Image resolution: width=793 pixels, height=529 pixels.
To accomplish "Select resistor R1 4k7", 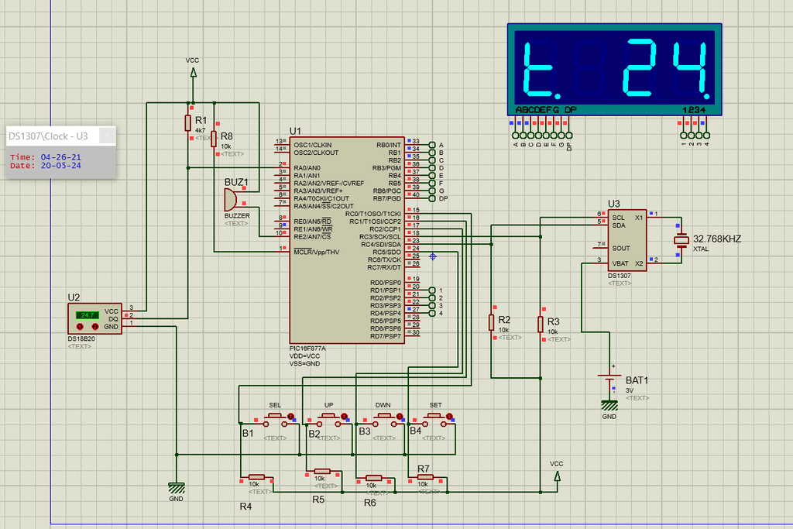I will 188,123.
